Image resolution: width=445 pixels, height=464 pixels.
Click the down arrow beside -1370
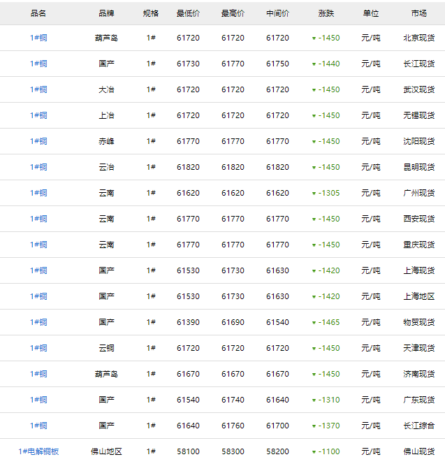(x=314, y=426)
